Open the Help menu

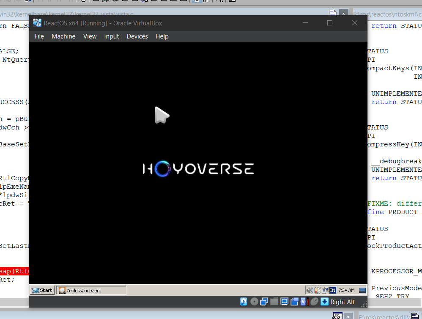162,36
